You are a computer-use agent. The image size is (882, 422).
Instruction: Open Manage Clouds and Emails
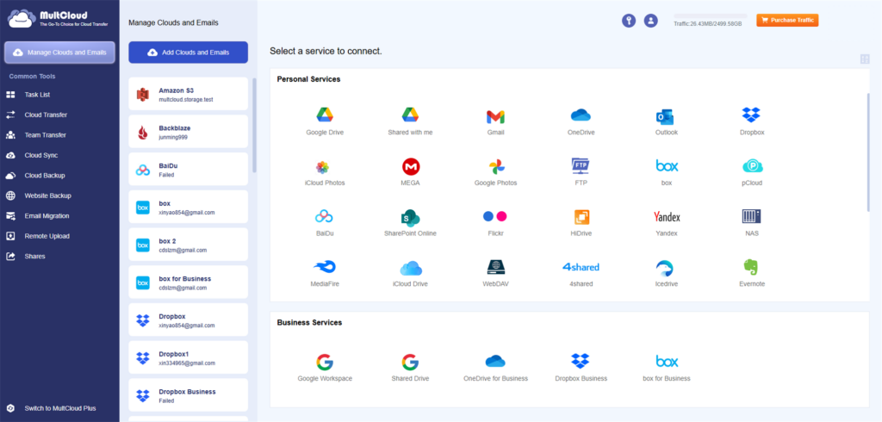pyautogui.click(x=59, y=53)
